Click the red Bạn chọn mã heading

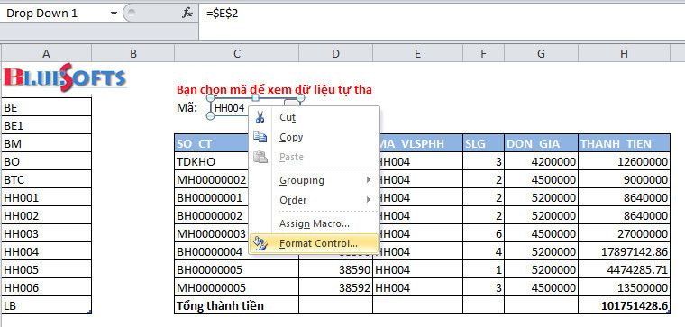click(274, 90)
